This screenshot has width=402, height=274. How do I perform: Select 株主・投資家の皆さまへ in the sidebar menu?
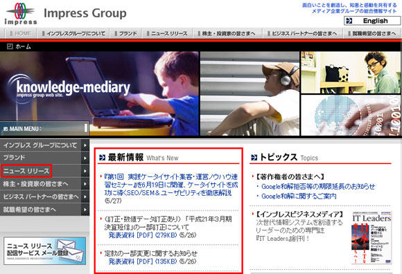coord(40,184)
